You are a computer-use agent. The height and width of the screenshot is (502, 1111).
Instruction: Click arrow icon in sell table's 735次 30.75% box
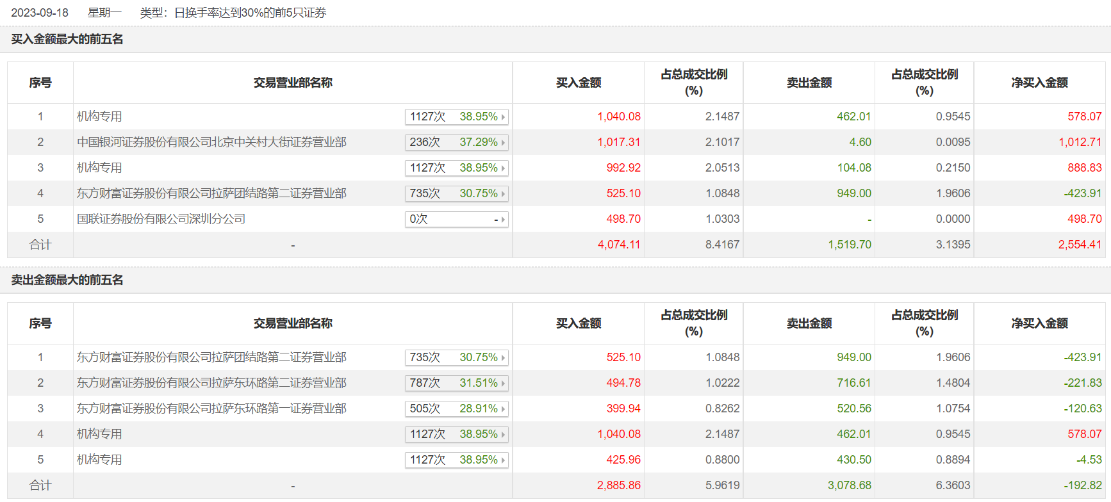tap(503, 358)
